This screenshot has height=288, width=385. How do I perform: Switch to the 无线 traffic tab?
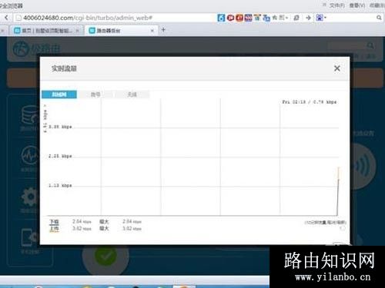[132, 94]
